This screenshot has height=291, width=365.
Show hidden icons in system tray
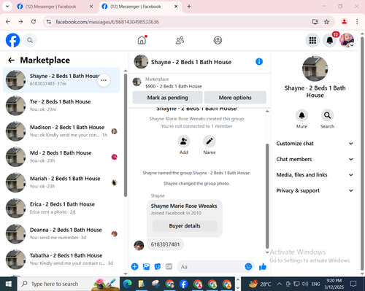[x=280, y=284]
